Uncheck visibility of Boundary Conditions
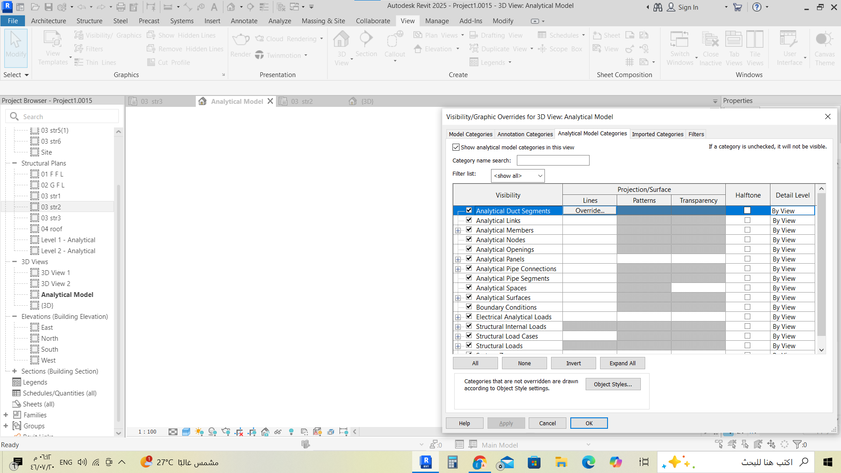This screenshot has width=841, height=473. (x=469, y=307)
